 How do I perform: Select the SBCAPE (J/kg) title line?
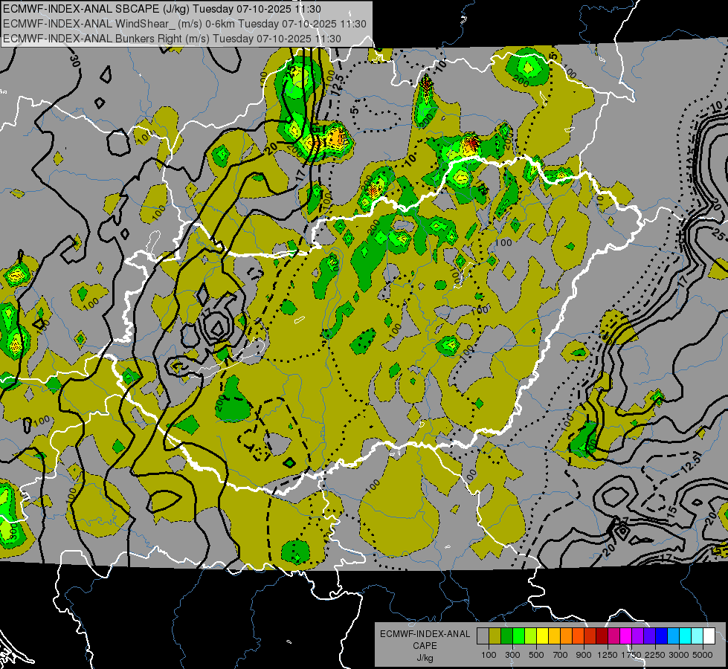pos(161,9)
